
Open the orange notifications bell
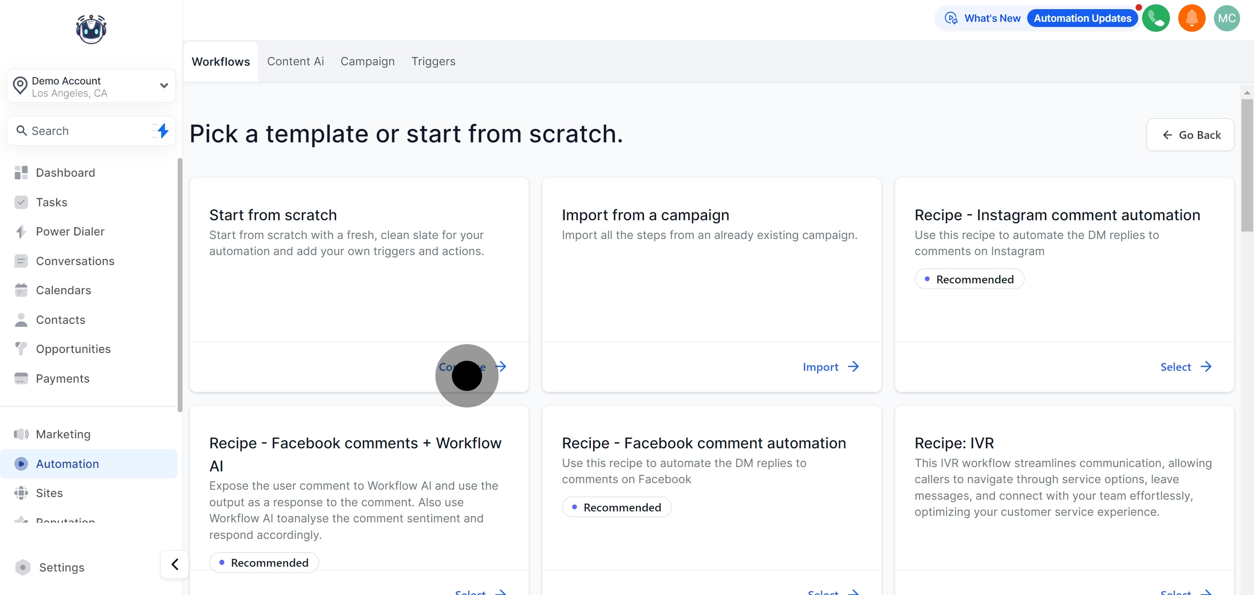click(1191, 18)
